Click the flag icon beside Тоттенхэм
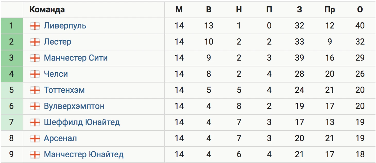 click(x=35, y=90)
